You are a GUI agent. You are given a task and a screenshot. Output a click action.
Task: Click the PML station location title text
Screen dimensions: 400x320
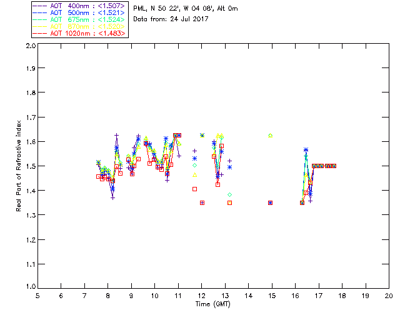(186, 9)
